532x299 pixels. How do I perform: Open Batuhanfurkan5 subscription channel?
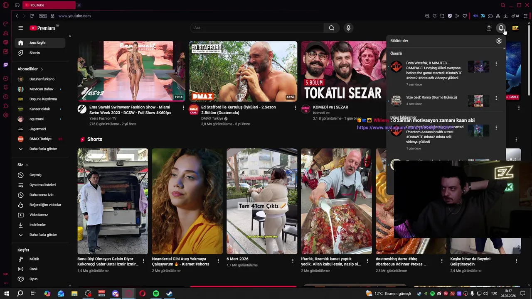coord(40,79)
